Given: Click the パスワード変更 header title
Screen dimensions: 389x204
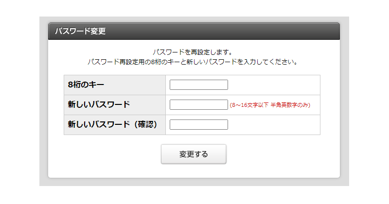Looking at the screenshot, I should coord(80,32).
